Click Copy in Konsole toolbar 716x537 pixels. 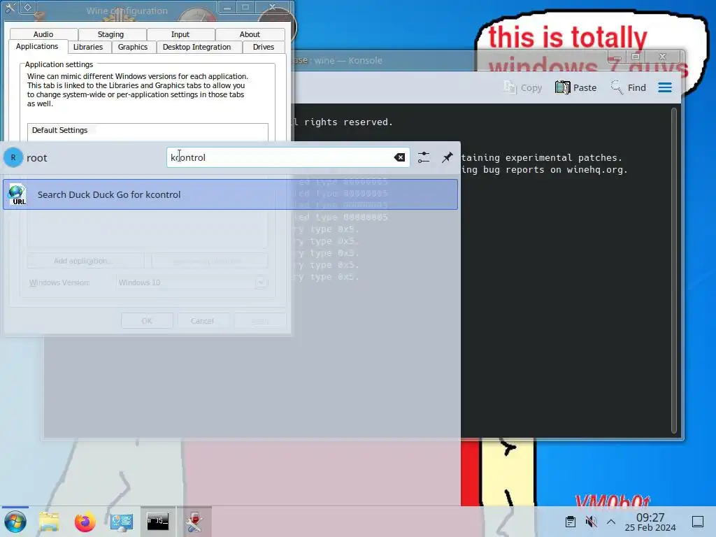pos(522,87)
